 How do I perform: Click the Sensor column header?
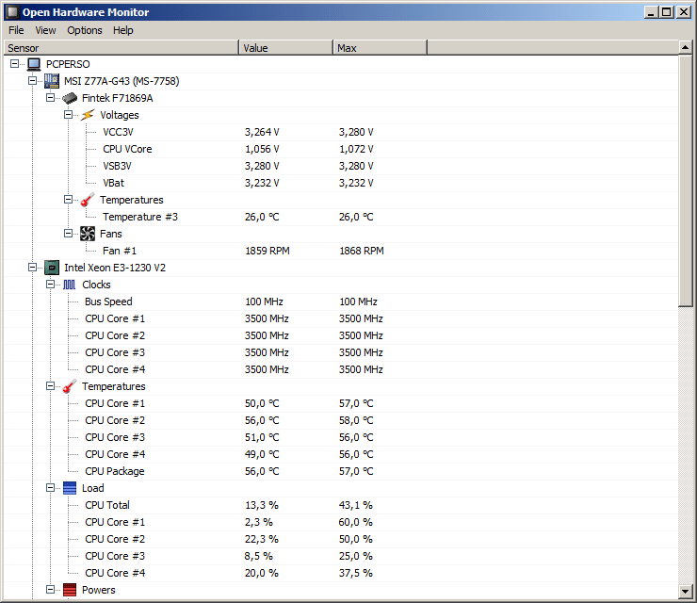[122, 48]
